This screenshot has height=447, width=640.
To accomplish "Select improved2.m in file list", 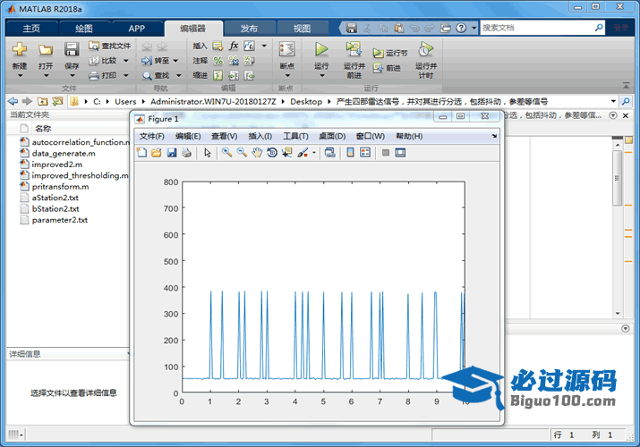I will click(57, 164).
